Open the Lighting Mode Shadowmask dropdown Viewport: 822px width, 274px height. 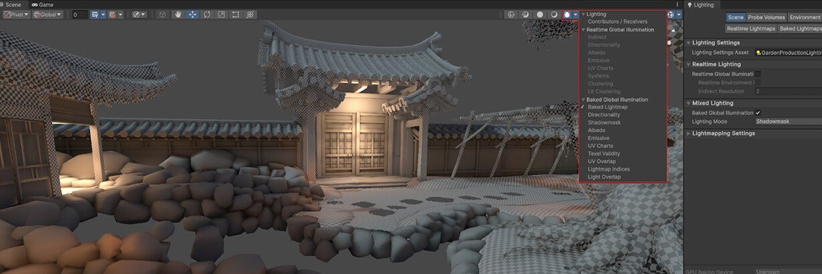788,122
